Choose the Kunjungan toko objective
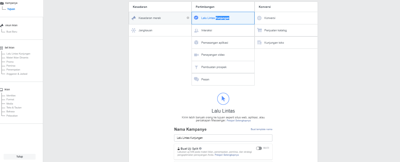The height and width of the screenshot is (162, 400). pyautogui.click(x=286, y=43)
